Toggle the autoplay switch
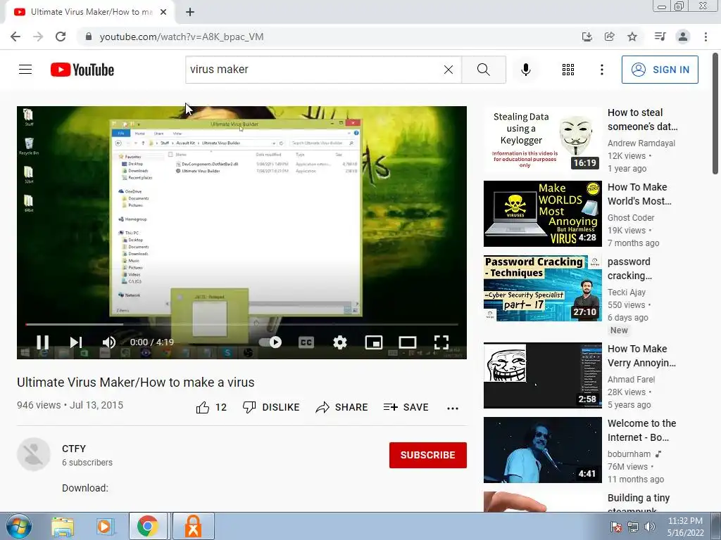This screenshot has width=721, height=540. point(270,342)
